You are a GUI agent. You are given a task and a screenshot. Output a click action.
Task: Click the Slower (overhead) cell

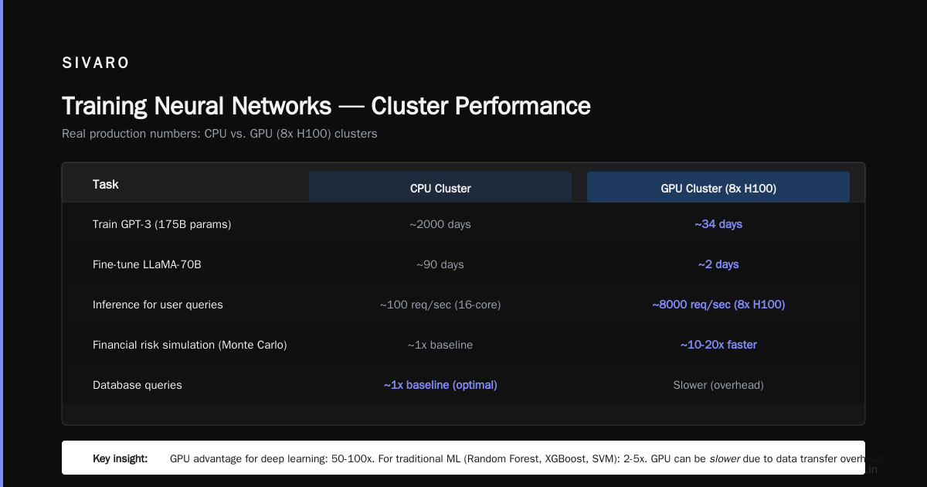[718, 385]
